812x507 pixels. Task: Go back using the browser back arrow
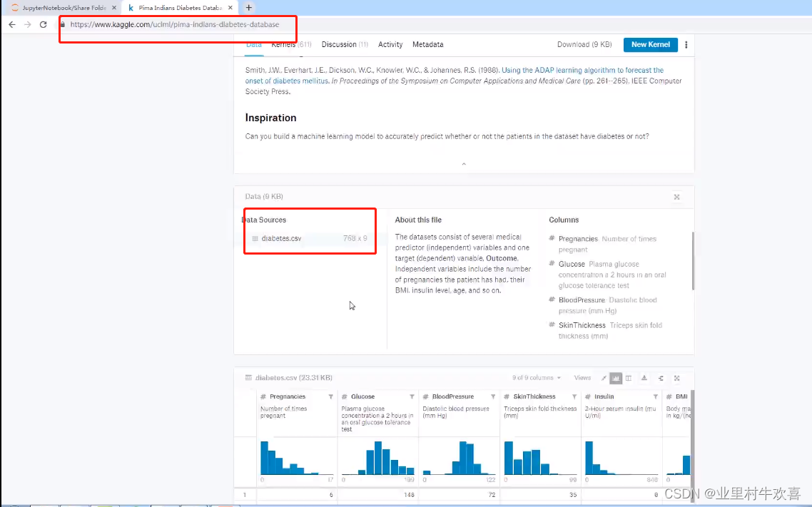click(12, 24)
